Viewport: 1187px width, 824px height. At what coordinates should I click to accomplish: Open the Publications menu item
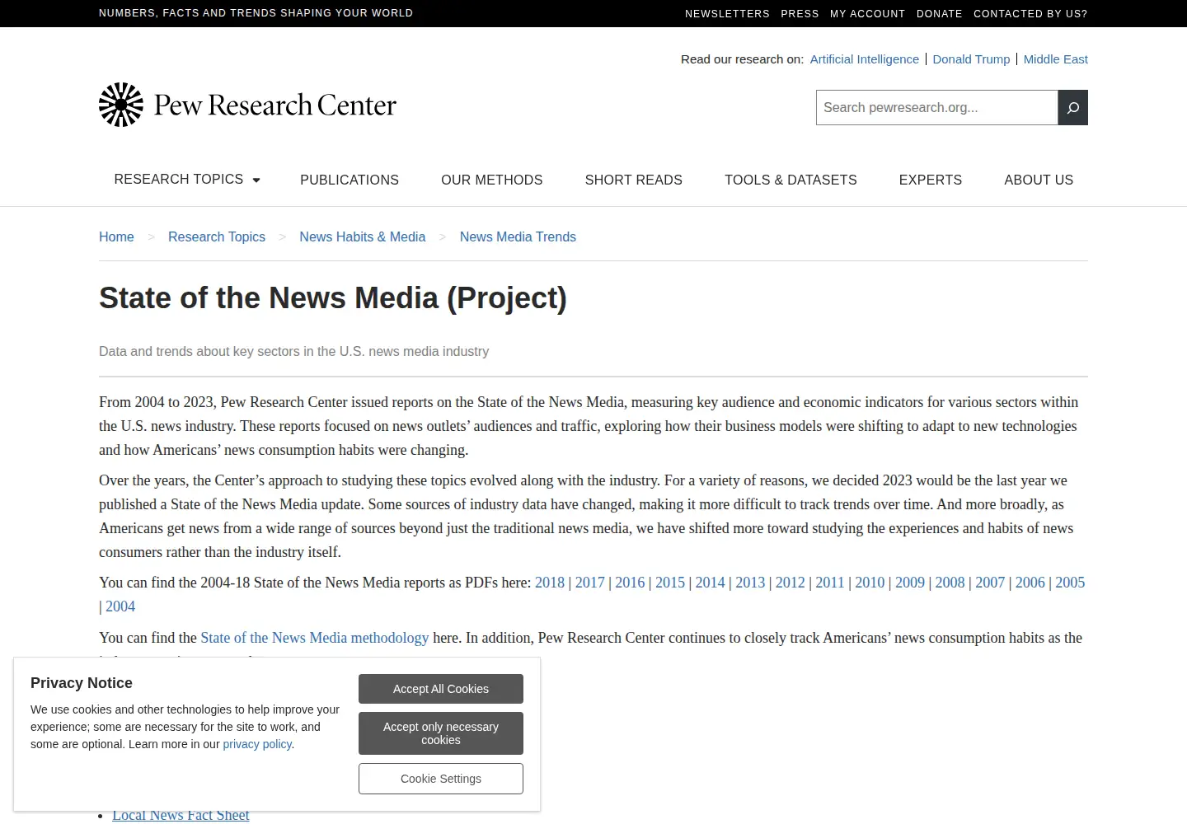[x=350, y=180]
